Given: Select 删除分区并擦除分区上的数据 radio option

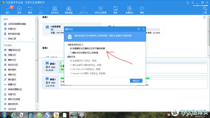Looking at the screenshot, I should click(71, 53).
